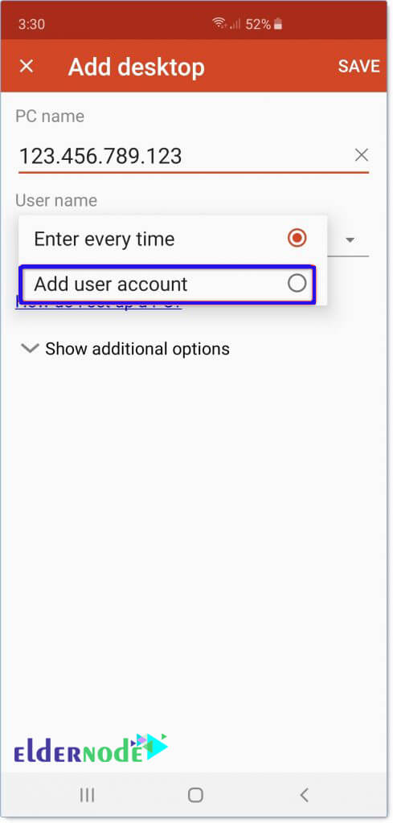This screenshot has width=393, height=823.
Task: Tap the 3:30 clock in status bar
Action: 31,24
